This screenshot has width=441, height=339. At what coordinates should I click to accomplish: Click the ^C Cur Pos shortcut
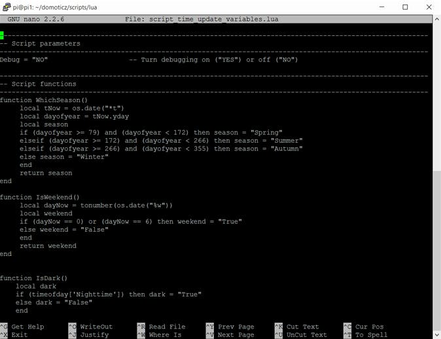point(364,327)
